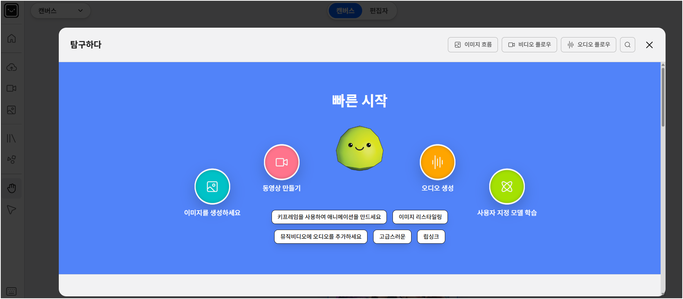Click the app logo in the top-left corner
683x299 pixels.
pos(11,11)
